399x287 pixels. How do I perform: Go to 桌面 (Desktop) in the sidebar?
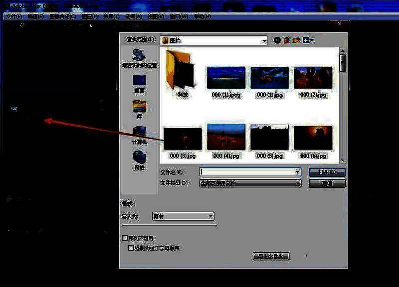pyautogui.click(x=139, y=82)
